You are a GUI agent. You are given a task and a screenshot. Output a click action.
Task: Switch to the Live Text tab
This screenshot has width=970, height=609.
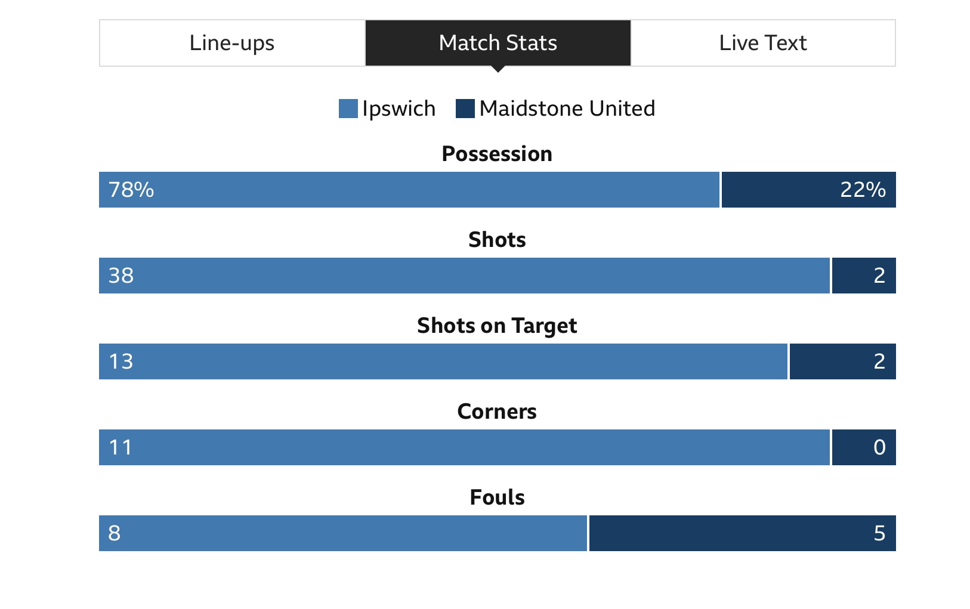763,43
